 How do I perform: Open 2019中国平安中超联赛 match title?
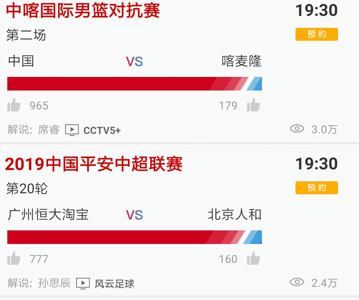click(94, 164)
